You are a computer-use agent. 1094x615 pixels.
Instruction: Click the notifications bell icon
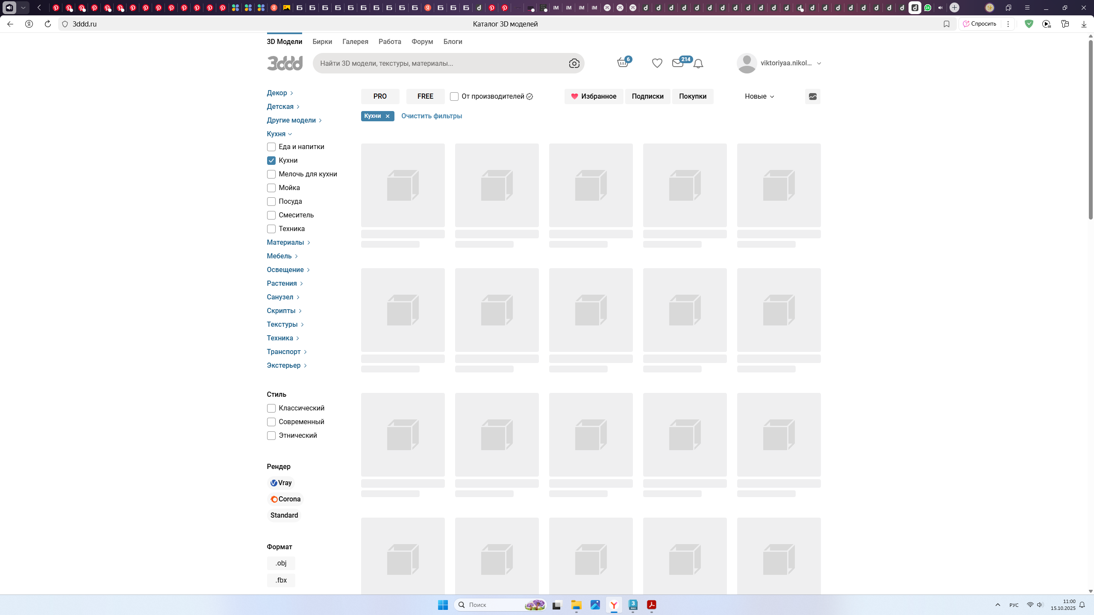point(698,64)
